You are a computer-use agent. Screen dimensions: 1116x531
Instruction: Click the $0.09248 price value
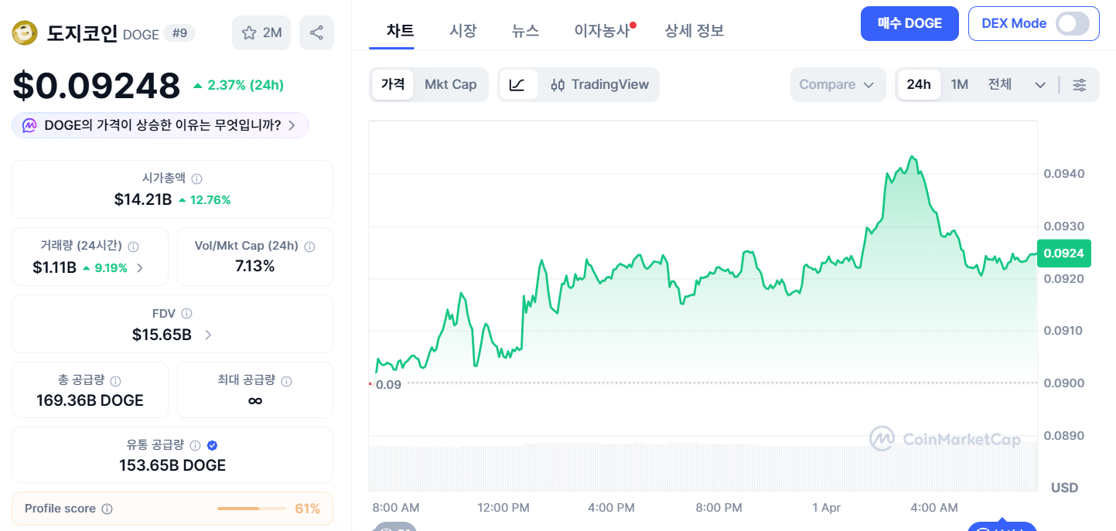pos(96,86)
